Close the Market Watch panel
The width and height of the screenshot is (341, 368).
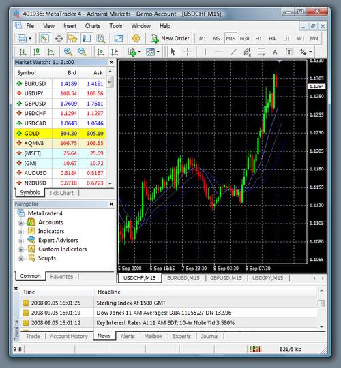(x=111, y=63)
